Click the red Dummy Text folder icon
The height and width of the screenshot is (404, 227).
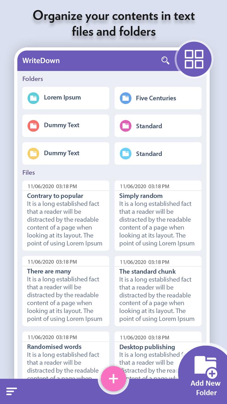(33, 126)
